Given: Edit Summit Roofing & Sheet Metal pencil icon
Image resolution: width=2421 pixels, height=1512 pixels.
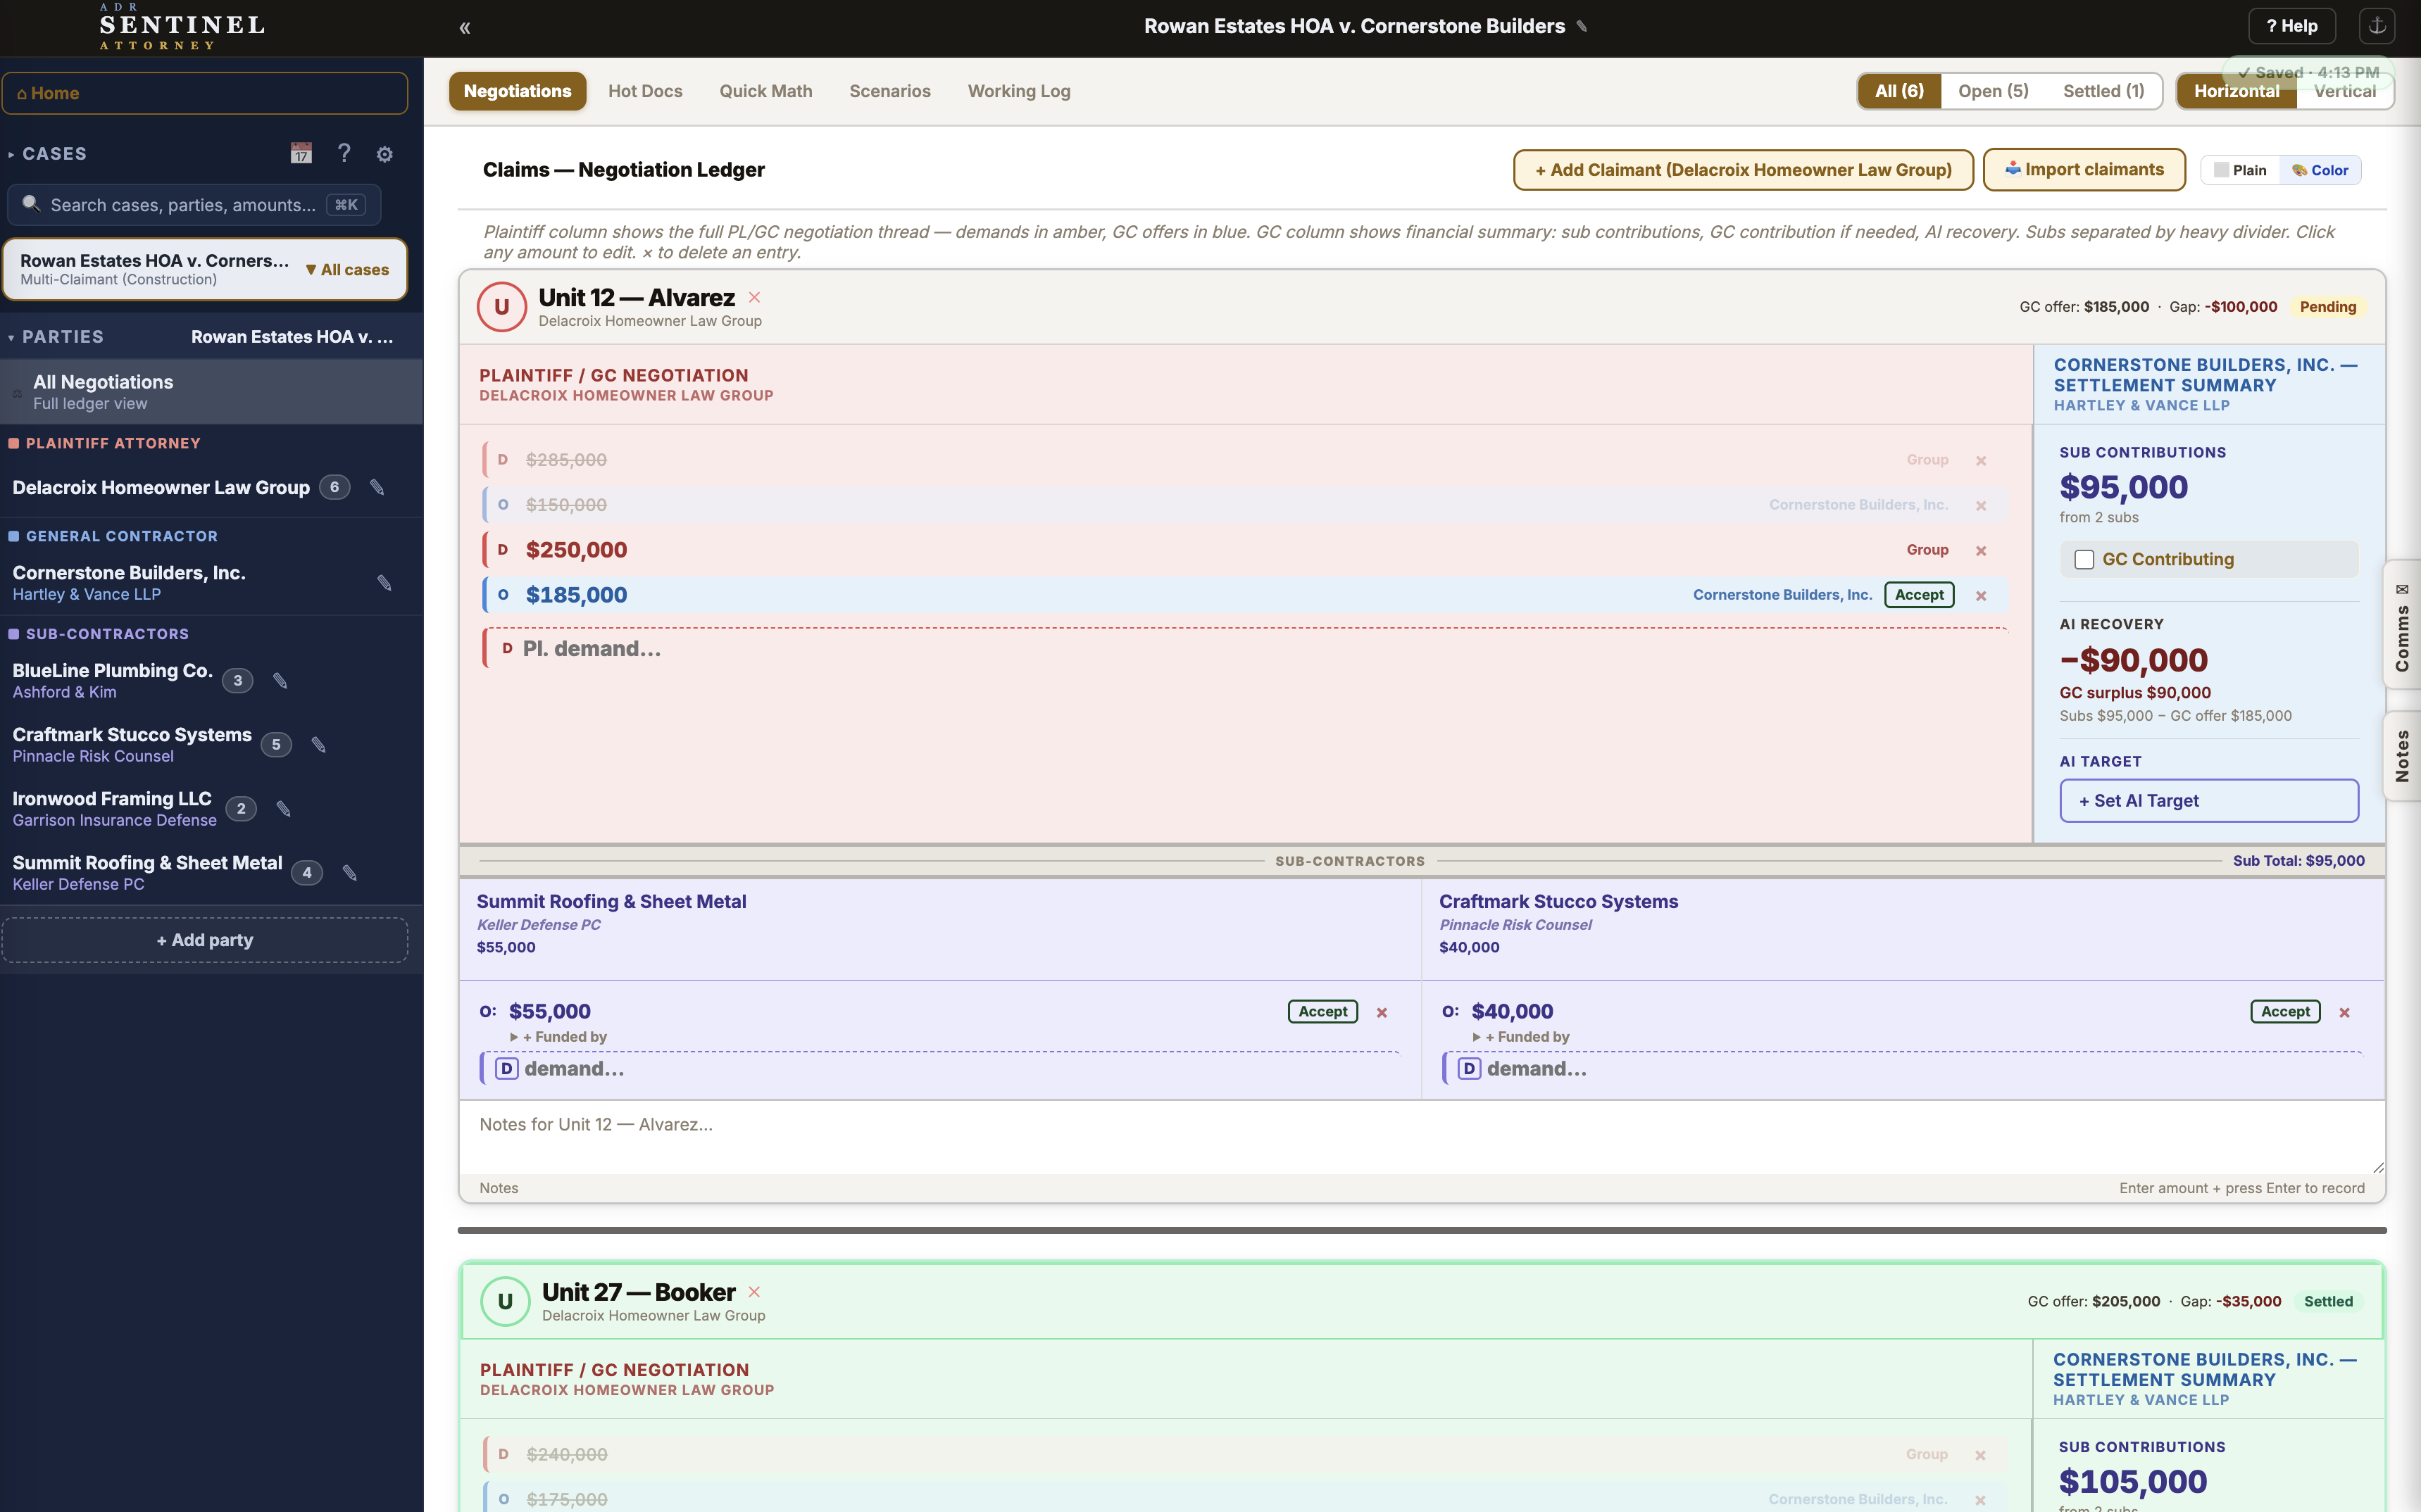Looking at the screenshot, I should coord(349,873).
